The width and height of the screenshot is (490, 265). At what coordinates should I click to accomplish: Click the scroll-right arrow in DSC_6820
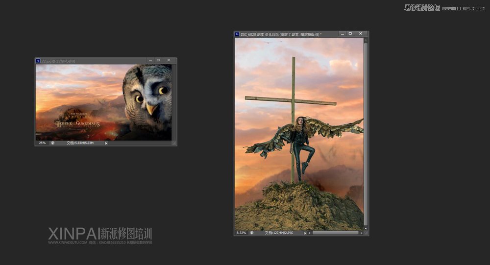point(361,233)
